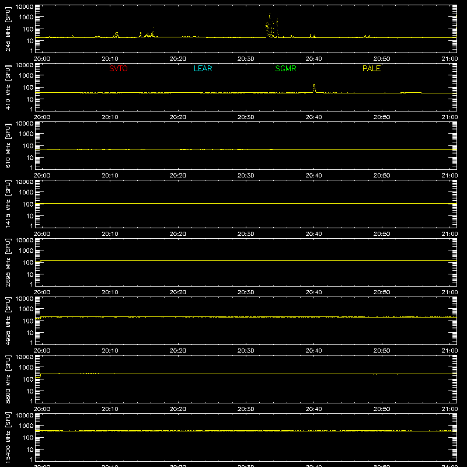Click 20:10 tick label under the 610 MHz plot
Image resolution: width=467 pixels, height=467 pixels.
(110, 176)
